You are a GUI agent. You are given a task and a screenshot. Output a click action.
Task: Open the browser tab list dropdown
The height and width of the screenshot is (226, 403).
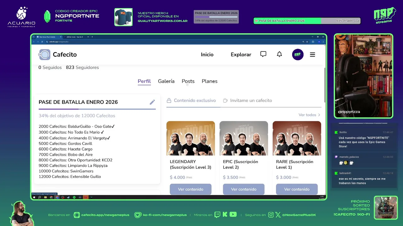[34, 37]
